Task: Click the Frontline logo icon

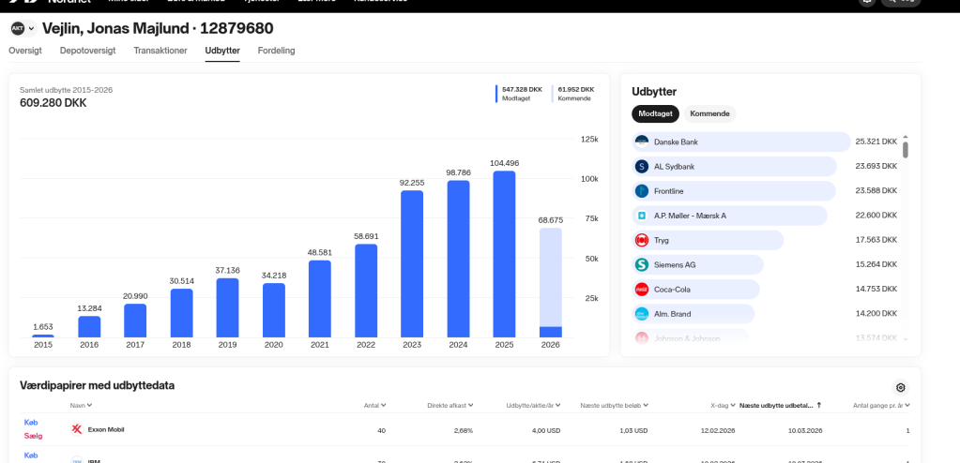Action: pos(642,191)
